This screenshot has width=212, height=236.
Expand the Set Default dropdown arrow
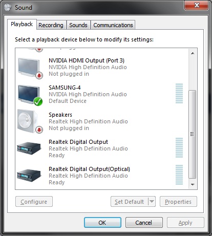pos(152,202)
